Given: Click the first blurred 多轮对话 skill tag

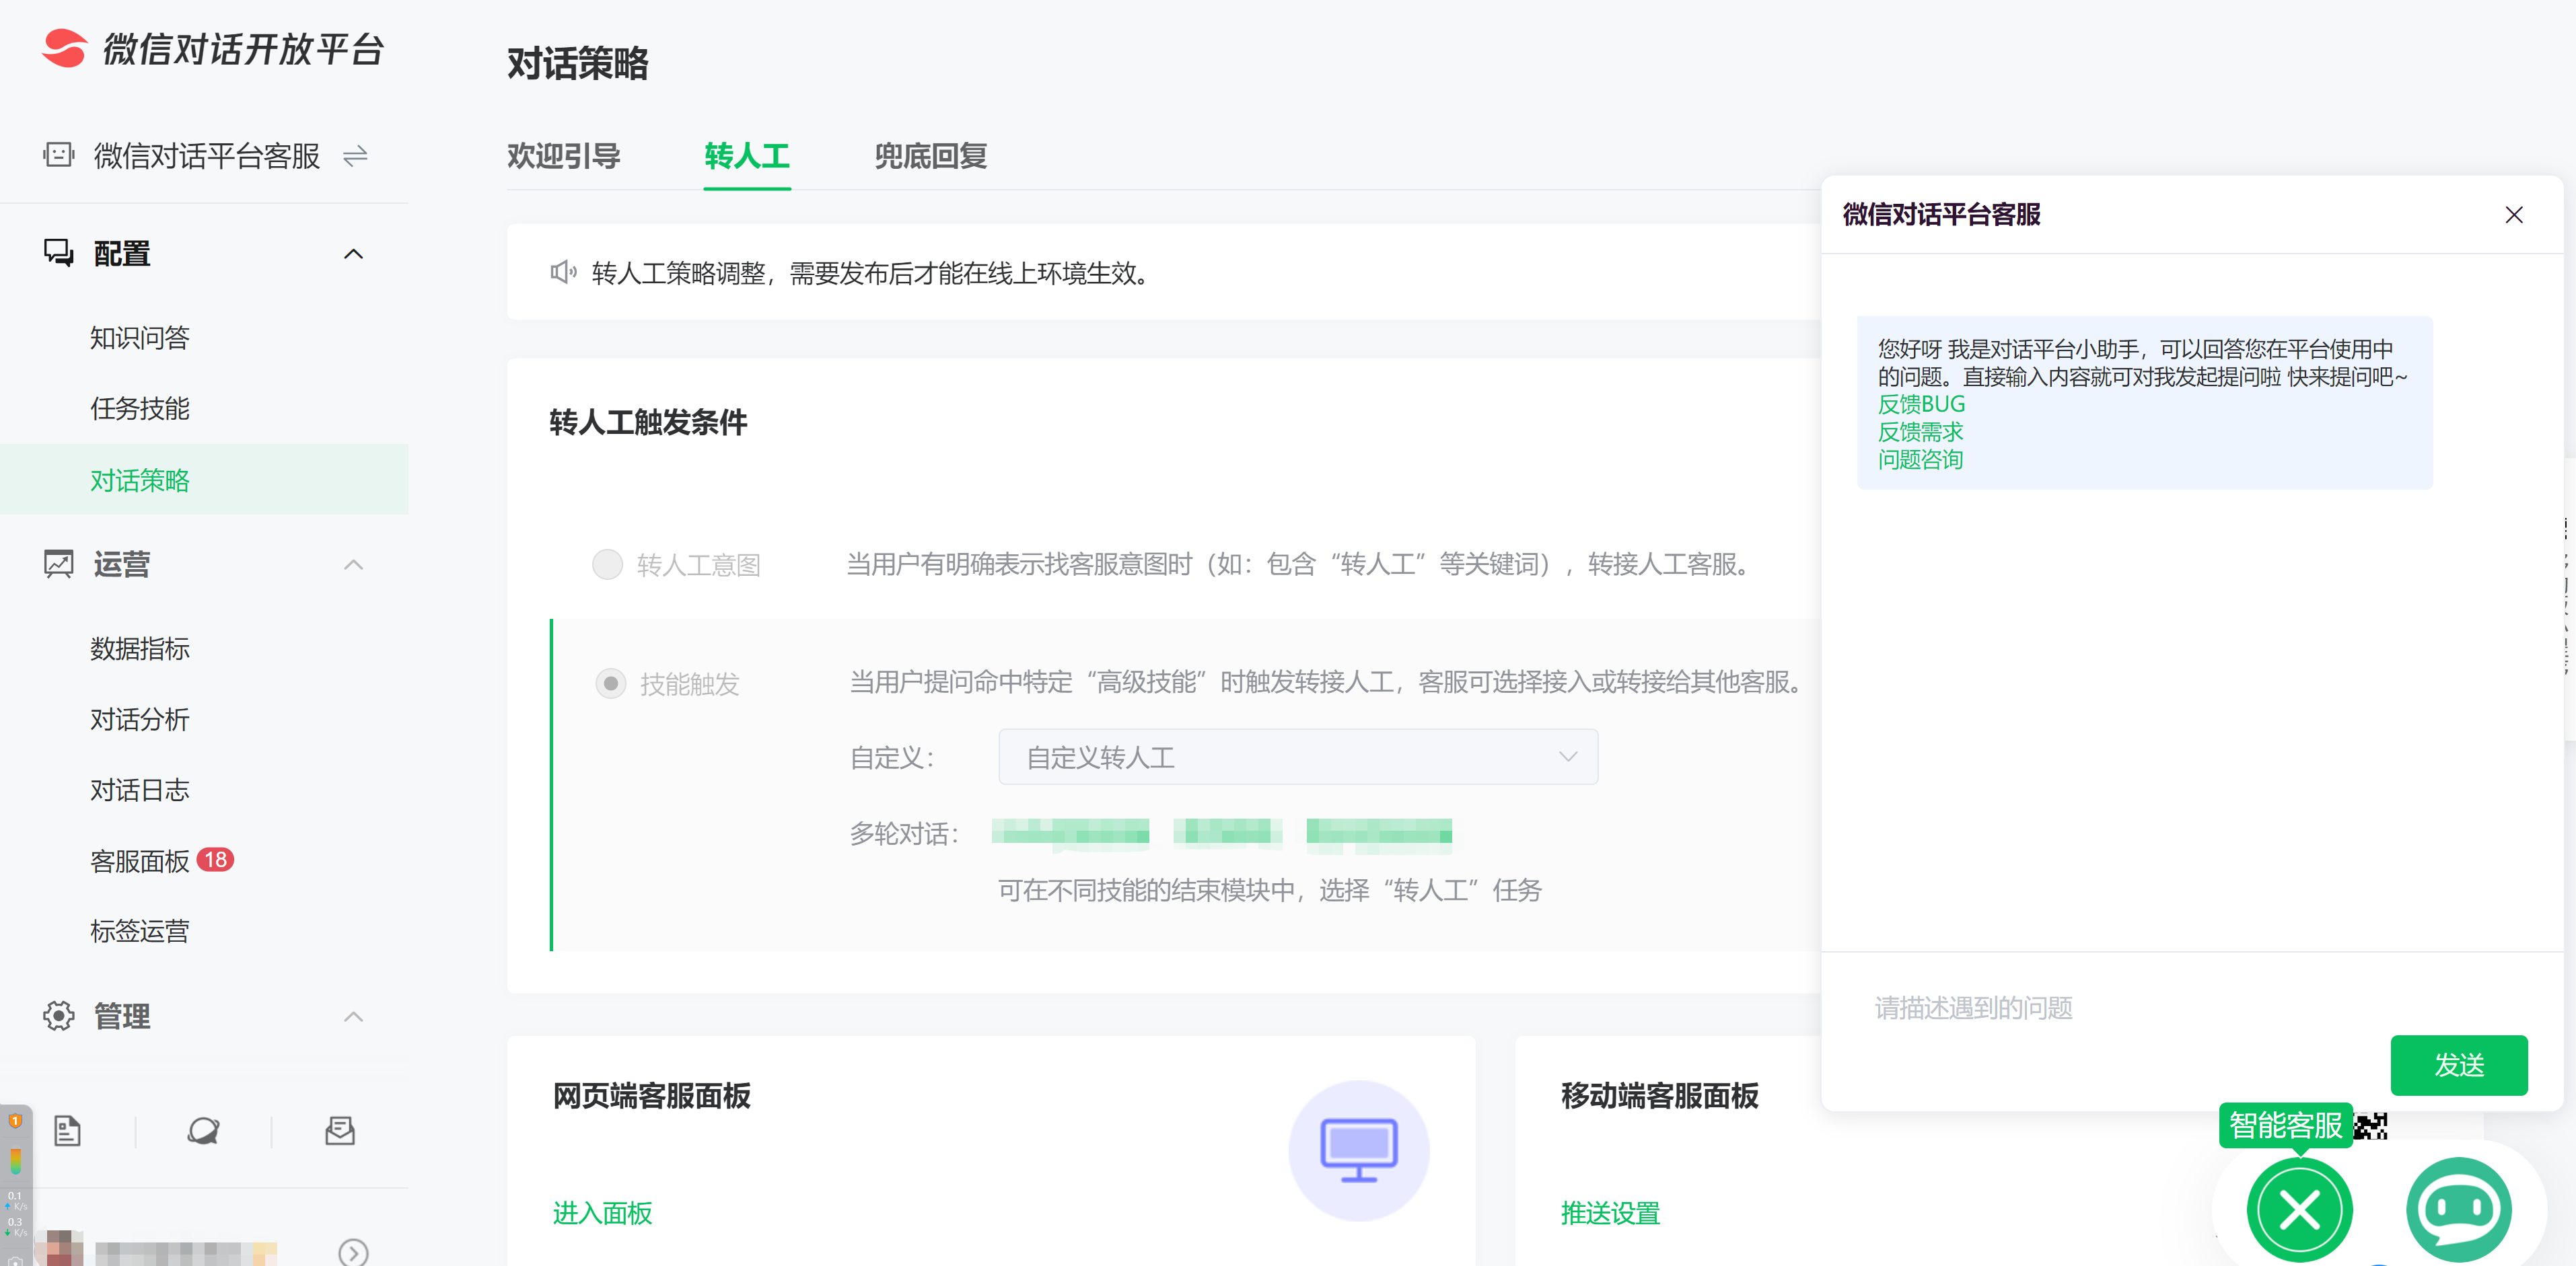Looking at the screenshot, I should coord(1070,832).
